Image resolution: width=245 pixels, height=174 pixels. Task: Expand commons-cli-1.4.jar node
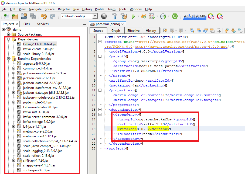13,68
